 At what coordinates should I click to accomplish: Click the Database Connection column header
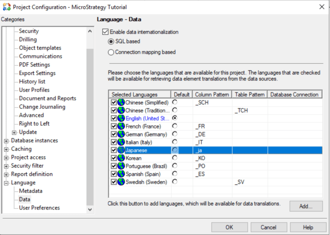pos(294,95)
